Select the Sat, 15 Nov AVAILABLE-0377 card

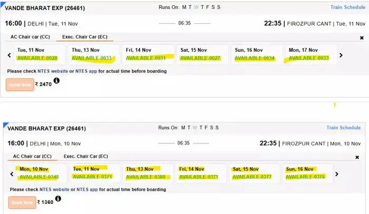[x=256, y=173]
